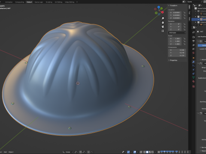Open Render properties tab icon
The height and width of the screenshot is (154, 206).
[194, 37]
